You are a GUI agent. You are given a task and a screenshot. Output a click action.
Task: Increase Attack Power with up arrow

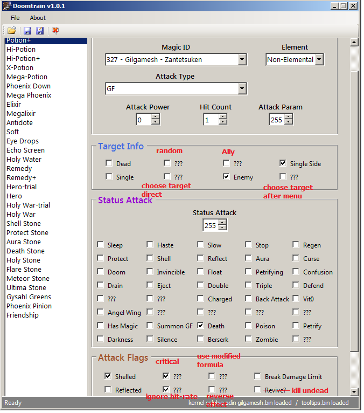[x=156, y=117]
